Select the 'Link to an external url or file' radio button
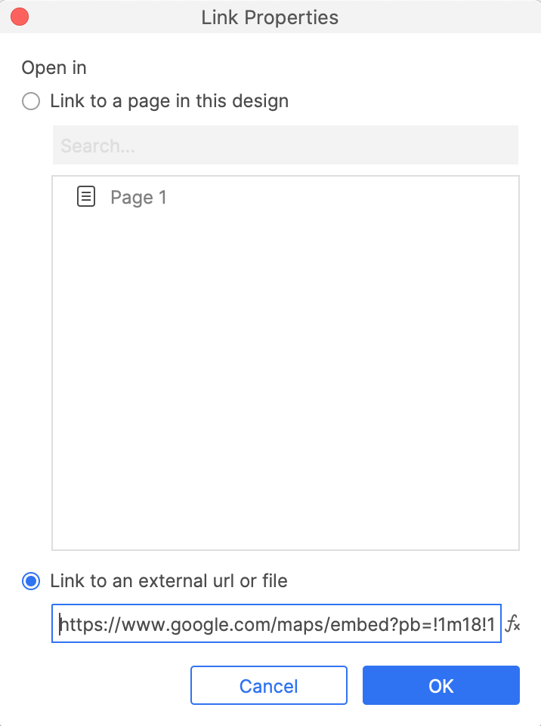Screen dimensions: 541x726 click(x=31, y=581)
